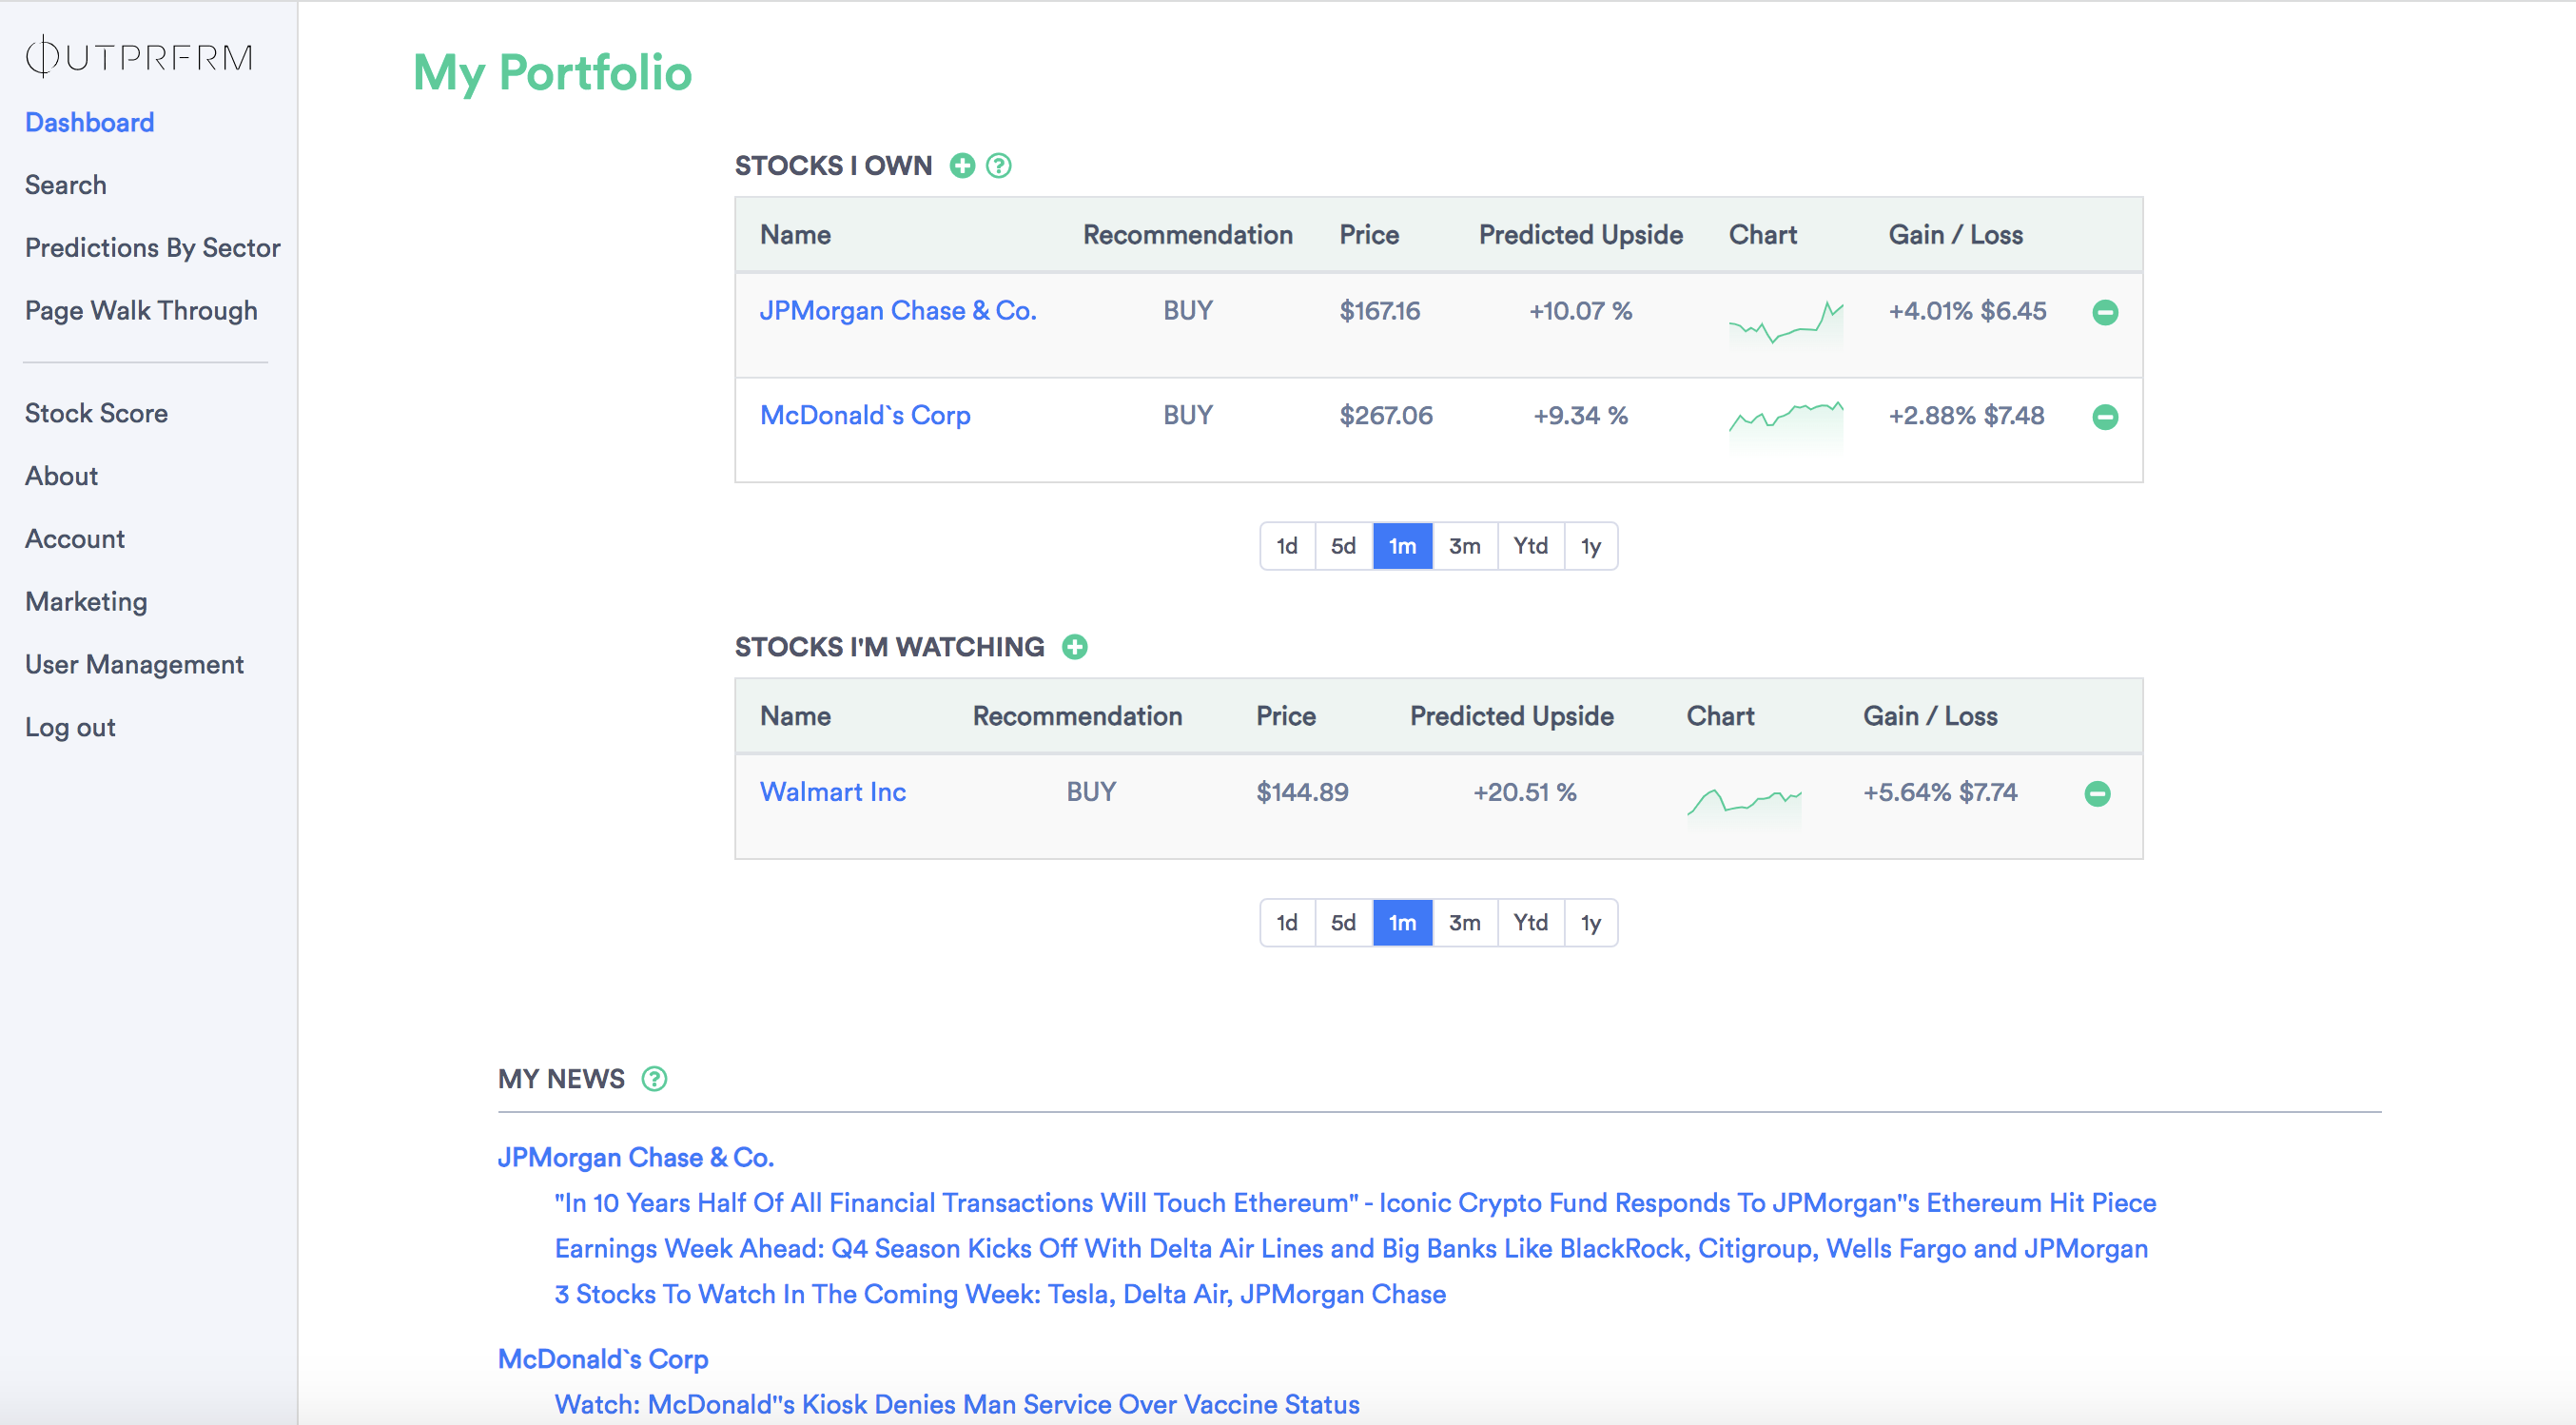Open the About page
The width and height of the screenshot is (2576, 1425).
pos(61,476)
